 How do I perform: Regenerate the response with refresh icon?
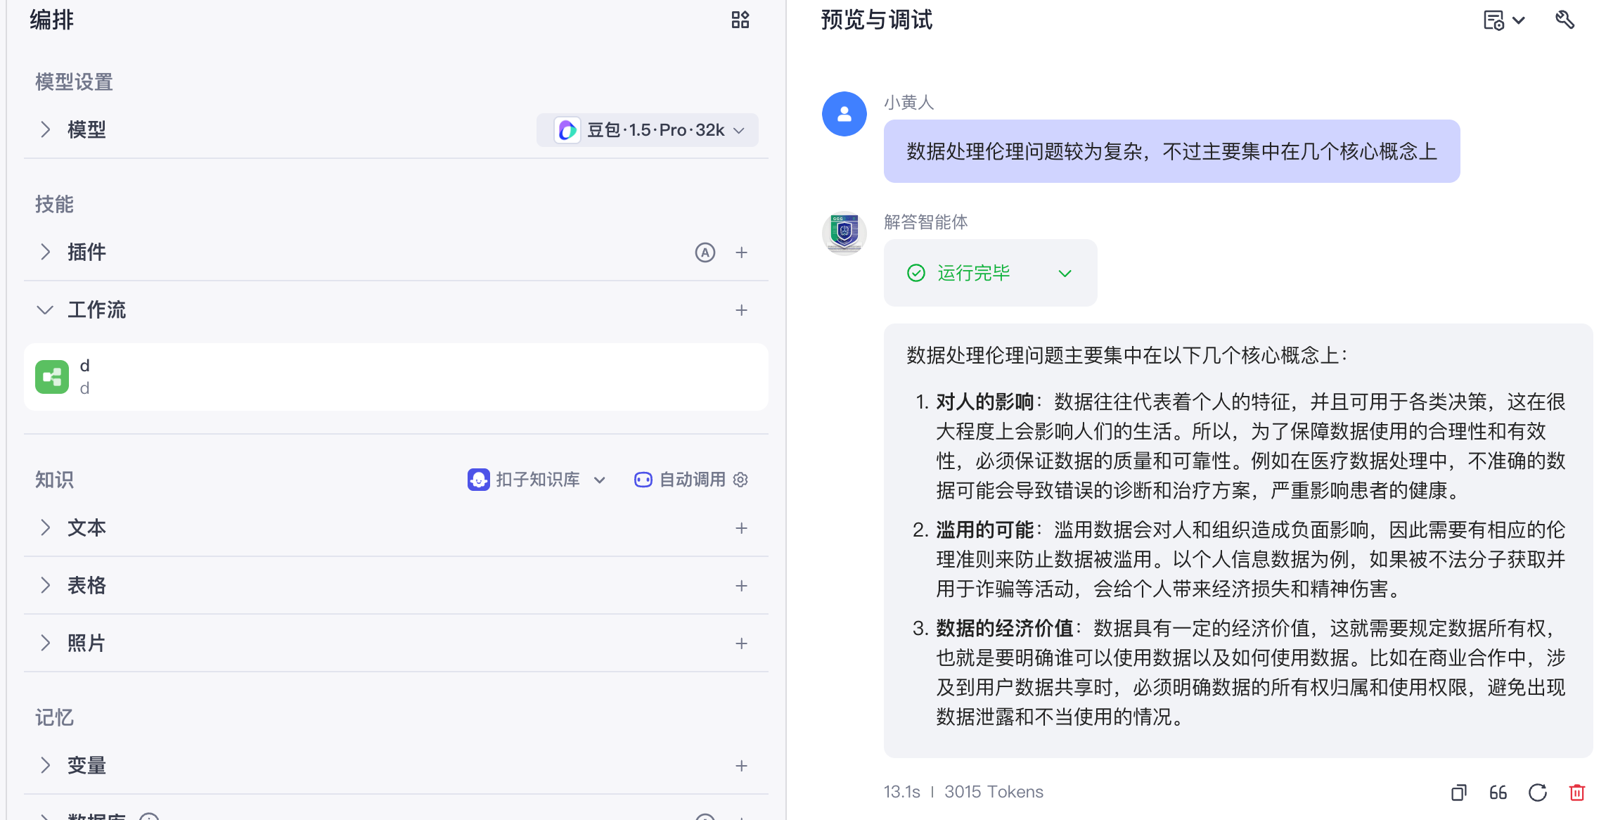coord(1538,793)
